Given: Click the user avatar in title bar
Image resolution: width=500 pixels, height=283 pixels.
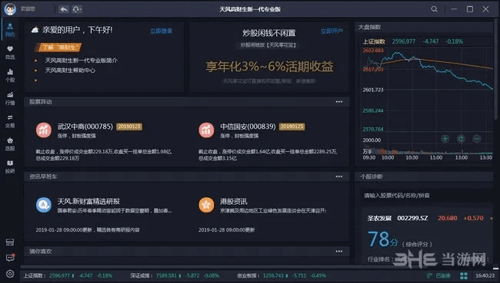Looking at the screenshot, I should [10, 9].
